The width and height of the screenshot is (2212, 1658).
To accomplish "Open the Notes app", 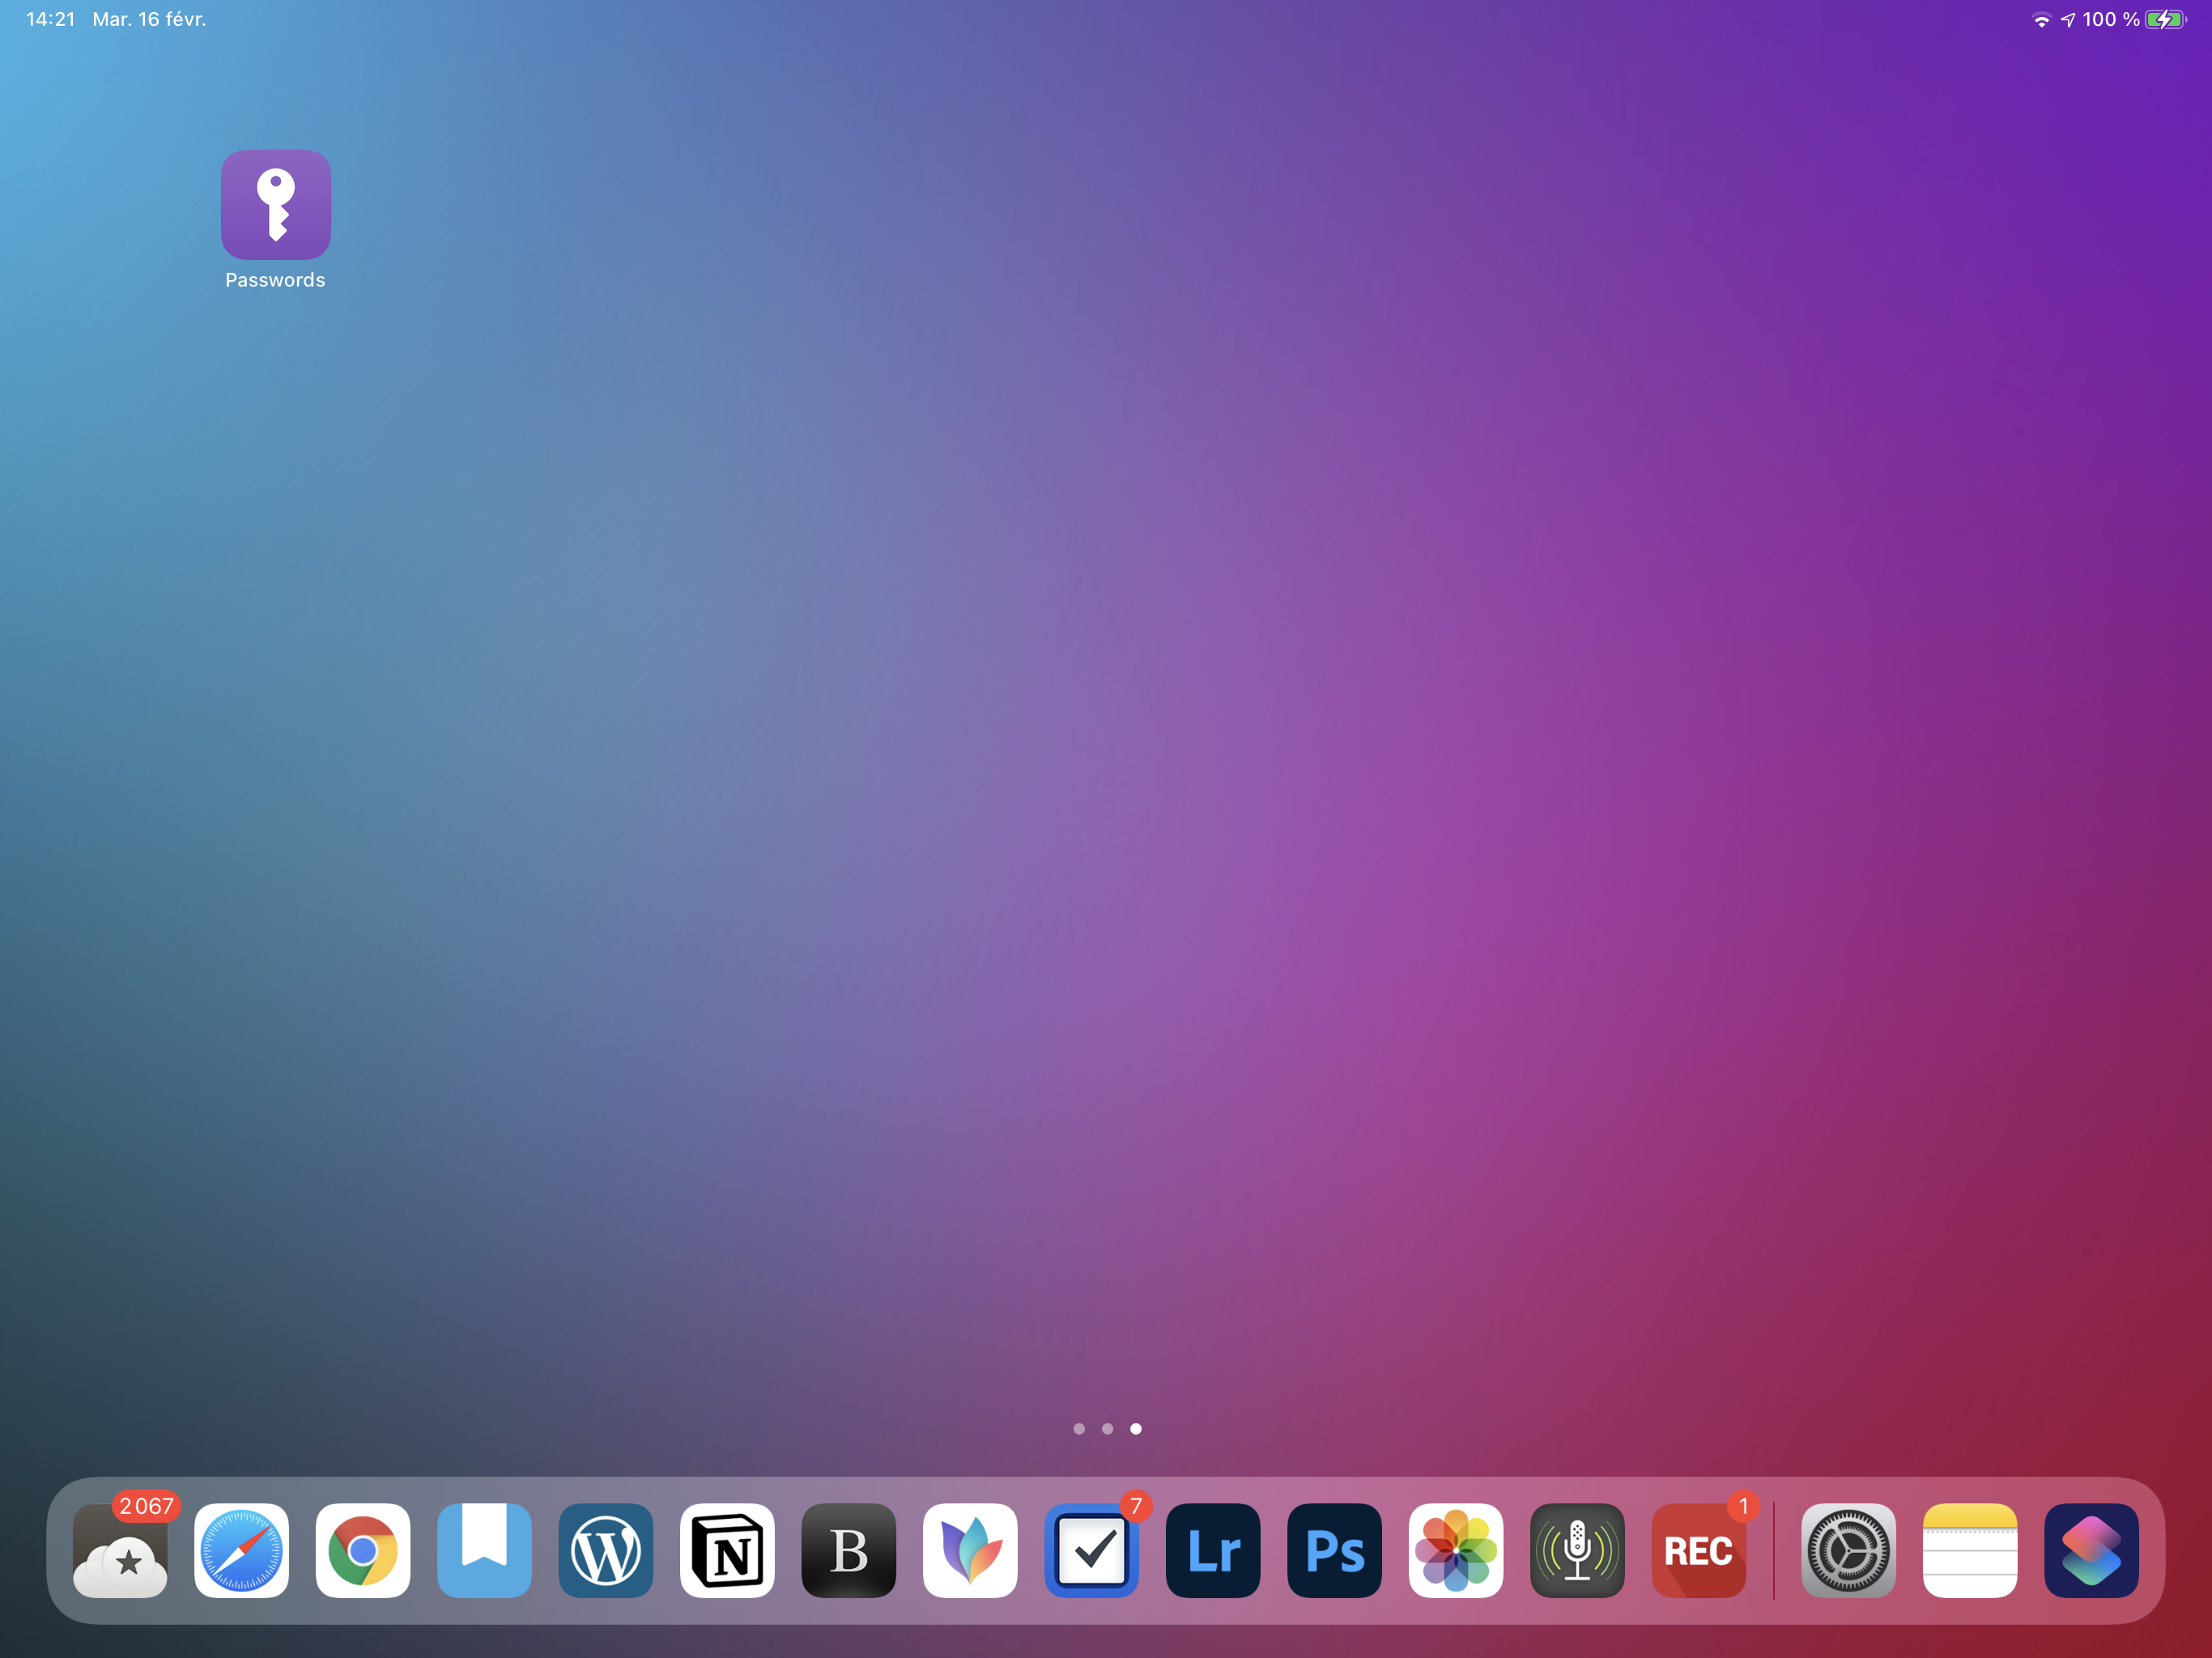I will (1969, 1550).
